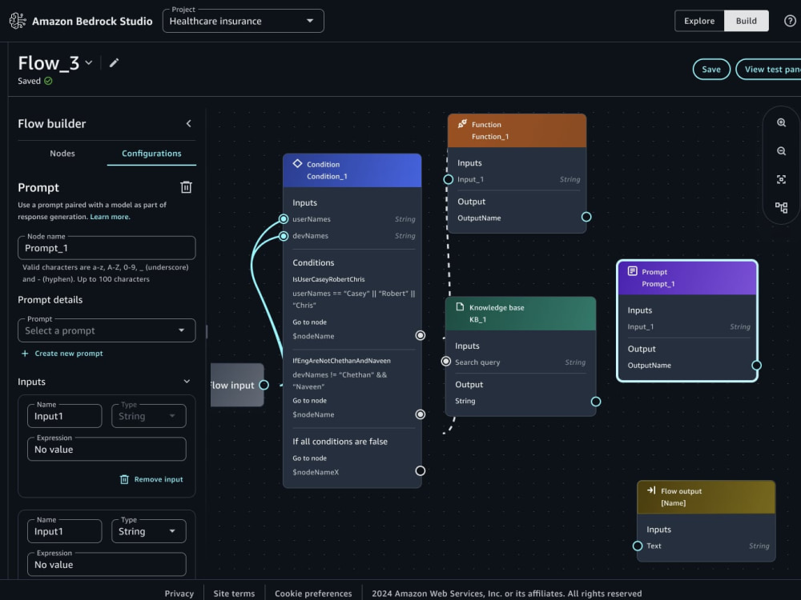801x600 pixels.
Task: Select the KB_1 Knowledge base node header
Action: pyautogui.click(x=521, y=314)
